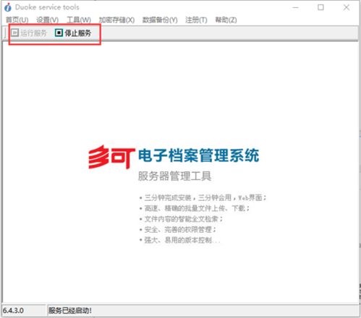The height and width of the screenshot is (318, 361).
Task: Click the Duoke app icon in title bar
Action: click(x=8, y=7)
